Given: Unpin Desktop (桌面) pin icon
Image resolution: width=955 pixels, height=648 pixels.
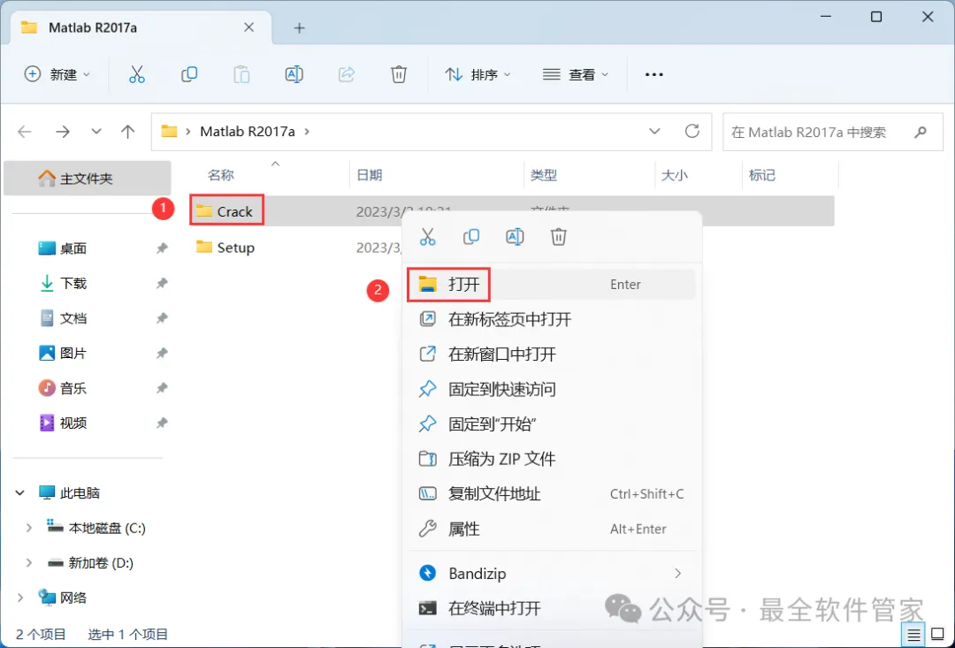Looking at the screenshot, I should click(x=162, y=248).
